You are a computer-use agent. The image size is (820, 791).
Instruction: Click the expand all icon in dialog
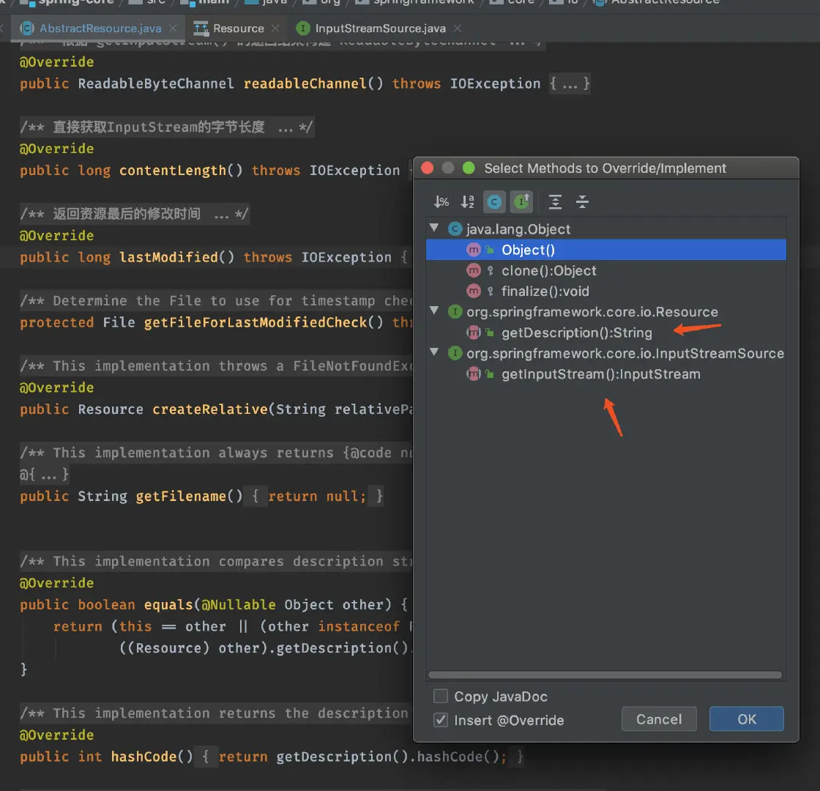(555, 202)
